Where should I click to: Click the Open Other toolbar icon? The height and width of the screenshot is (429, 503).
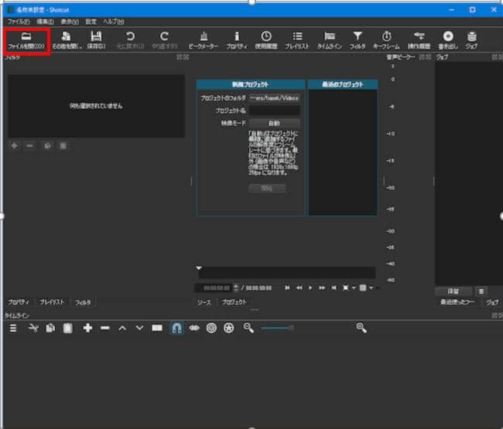click(66, 41)
